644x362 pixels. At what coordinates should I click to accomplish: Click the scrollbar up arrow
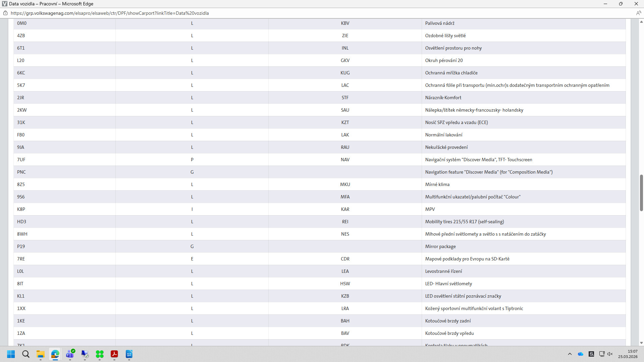point(641,22)
